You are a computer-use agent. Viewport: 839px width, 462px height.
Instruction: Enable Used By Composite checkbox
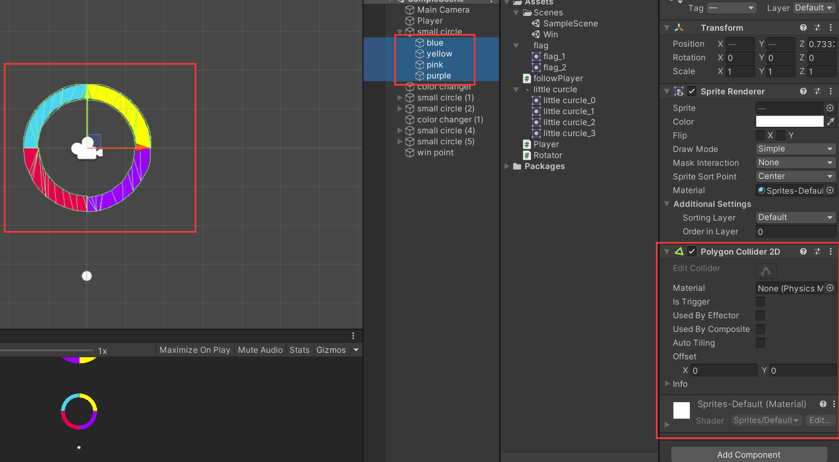[x=760, y=329]
